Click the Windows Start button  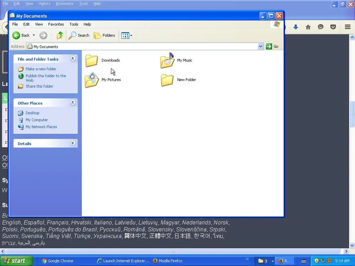pos(16,261)
